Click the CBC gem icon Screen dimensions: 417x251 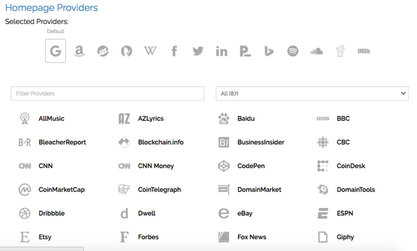click(x=323, y=142)
